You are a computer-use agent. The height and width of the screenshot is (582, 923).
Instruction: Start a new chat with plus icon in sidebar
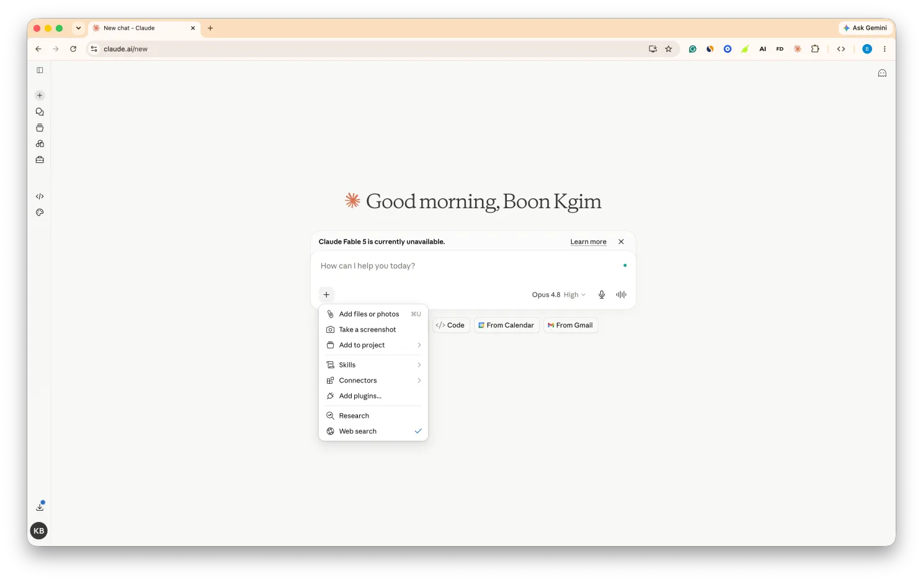coord(40,95)
